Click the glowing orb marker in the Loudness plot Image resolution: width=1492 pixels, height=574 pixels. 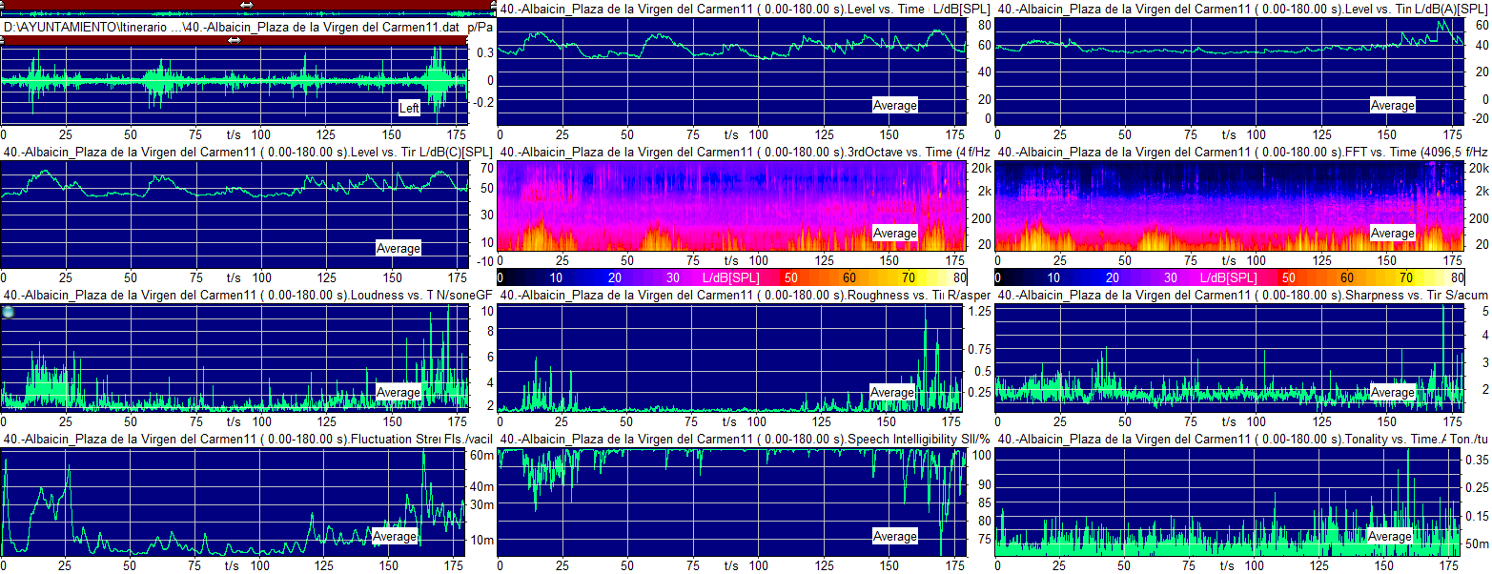tap(9, 312)
